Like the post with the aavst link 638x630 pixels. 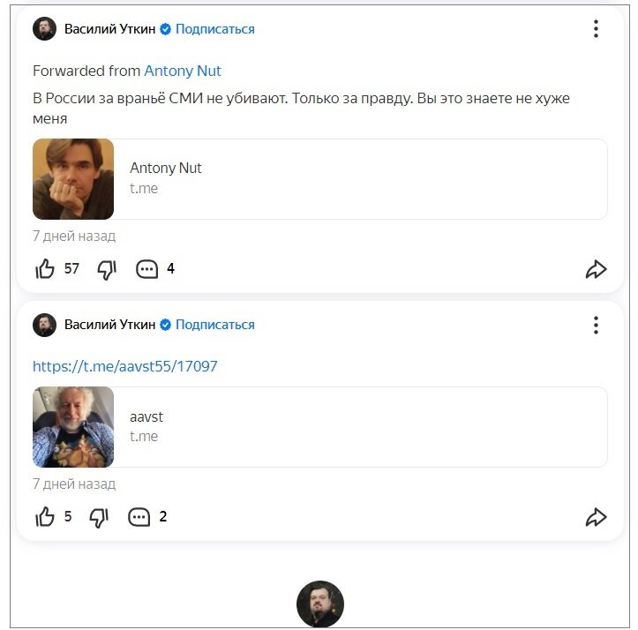pyautogui.click(x=45, y=517)
